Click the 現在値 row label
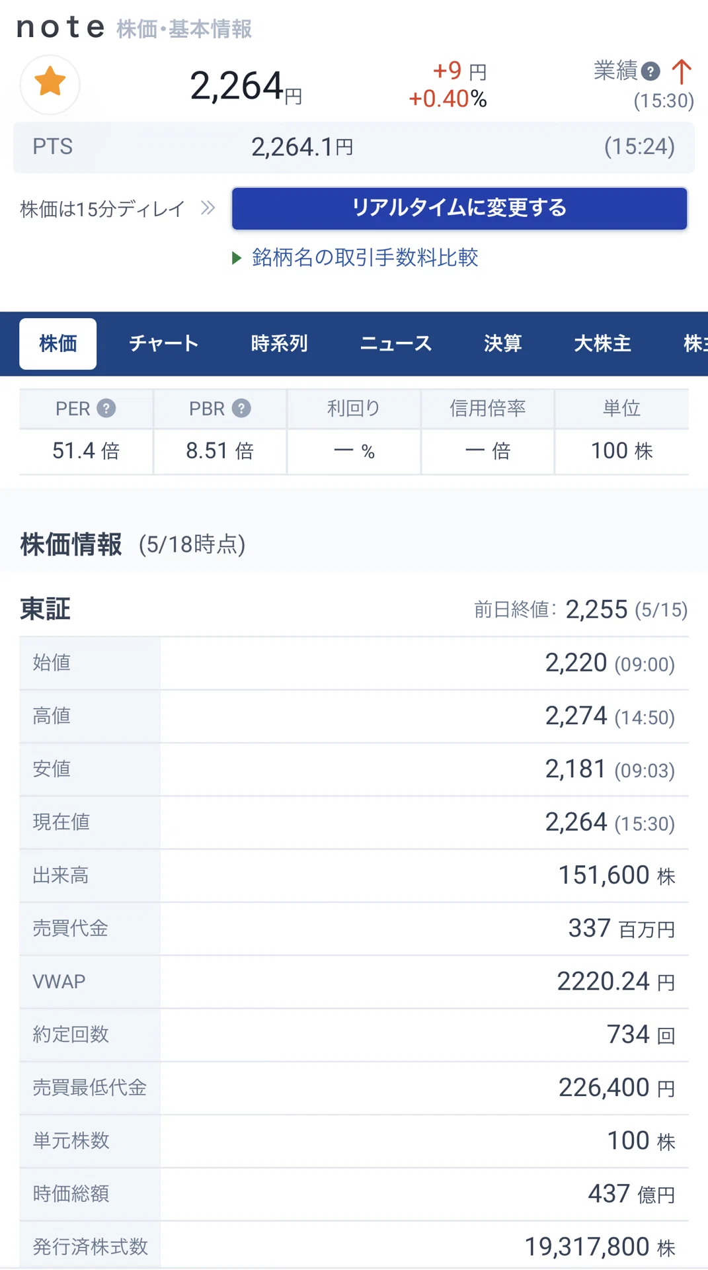Screen dimensions: 708x1270 (61, 822)
